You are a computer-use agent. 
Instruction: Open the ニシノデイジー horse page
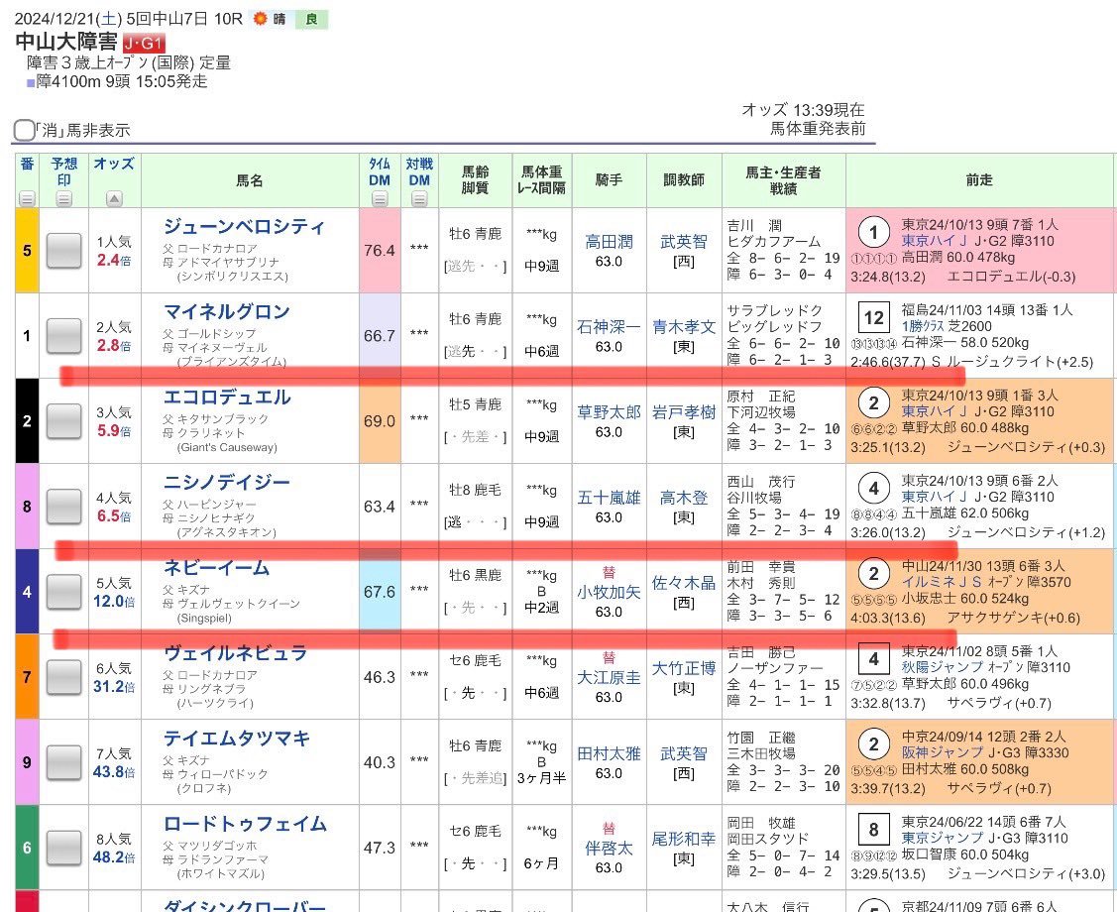[x=227, y=483]
